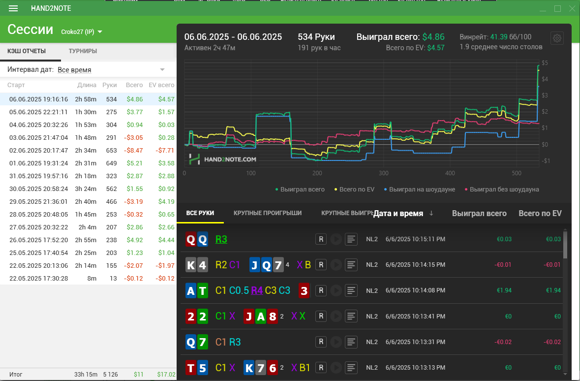The width and height of the screenshot is (580, 381).
Task: Select session 26.05.2025 17:52:20
Action: pyautogui.click(x=88, y=240)
